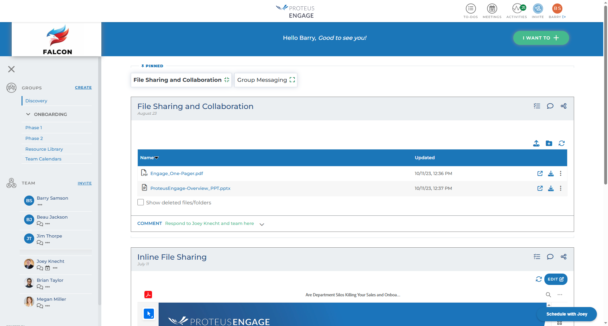Select the Discovery group
The image size is (608, 326).
[36, 101]
